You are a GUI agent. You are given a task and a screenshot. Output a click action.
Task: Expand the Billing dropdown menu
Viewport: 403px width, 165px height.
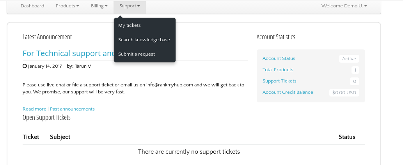(x=99, y=6)
